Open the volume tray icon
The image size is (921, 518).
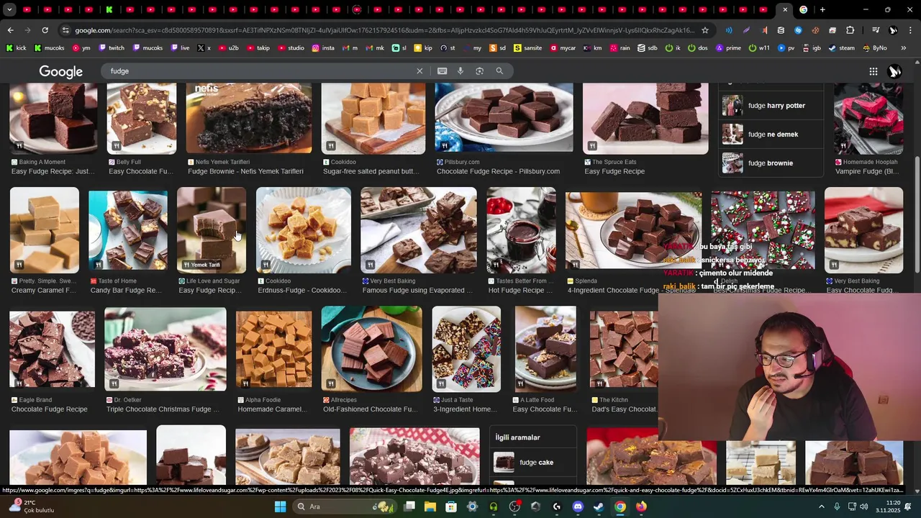point(864,506)
